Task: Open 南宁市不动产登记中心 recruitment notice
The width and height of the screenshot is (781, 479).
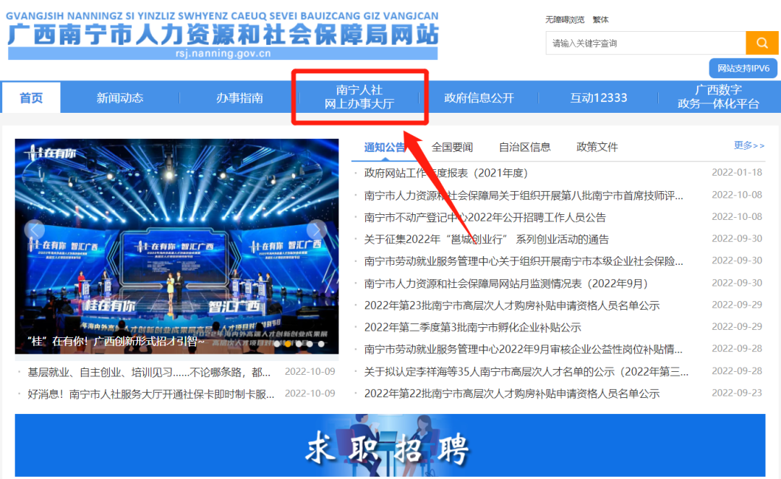Action: [485, 217]
